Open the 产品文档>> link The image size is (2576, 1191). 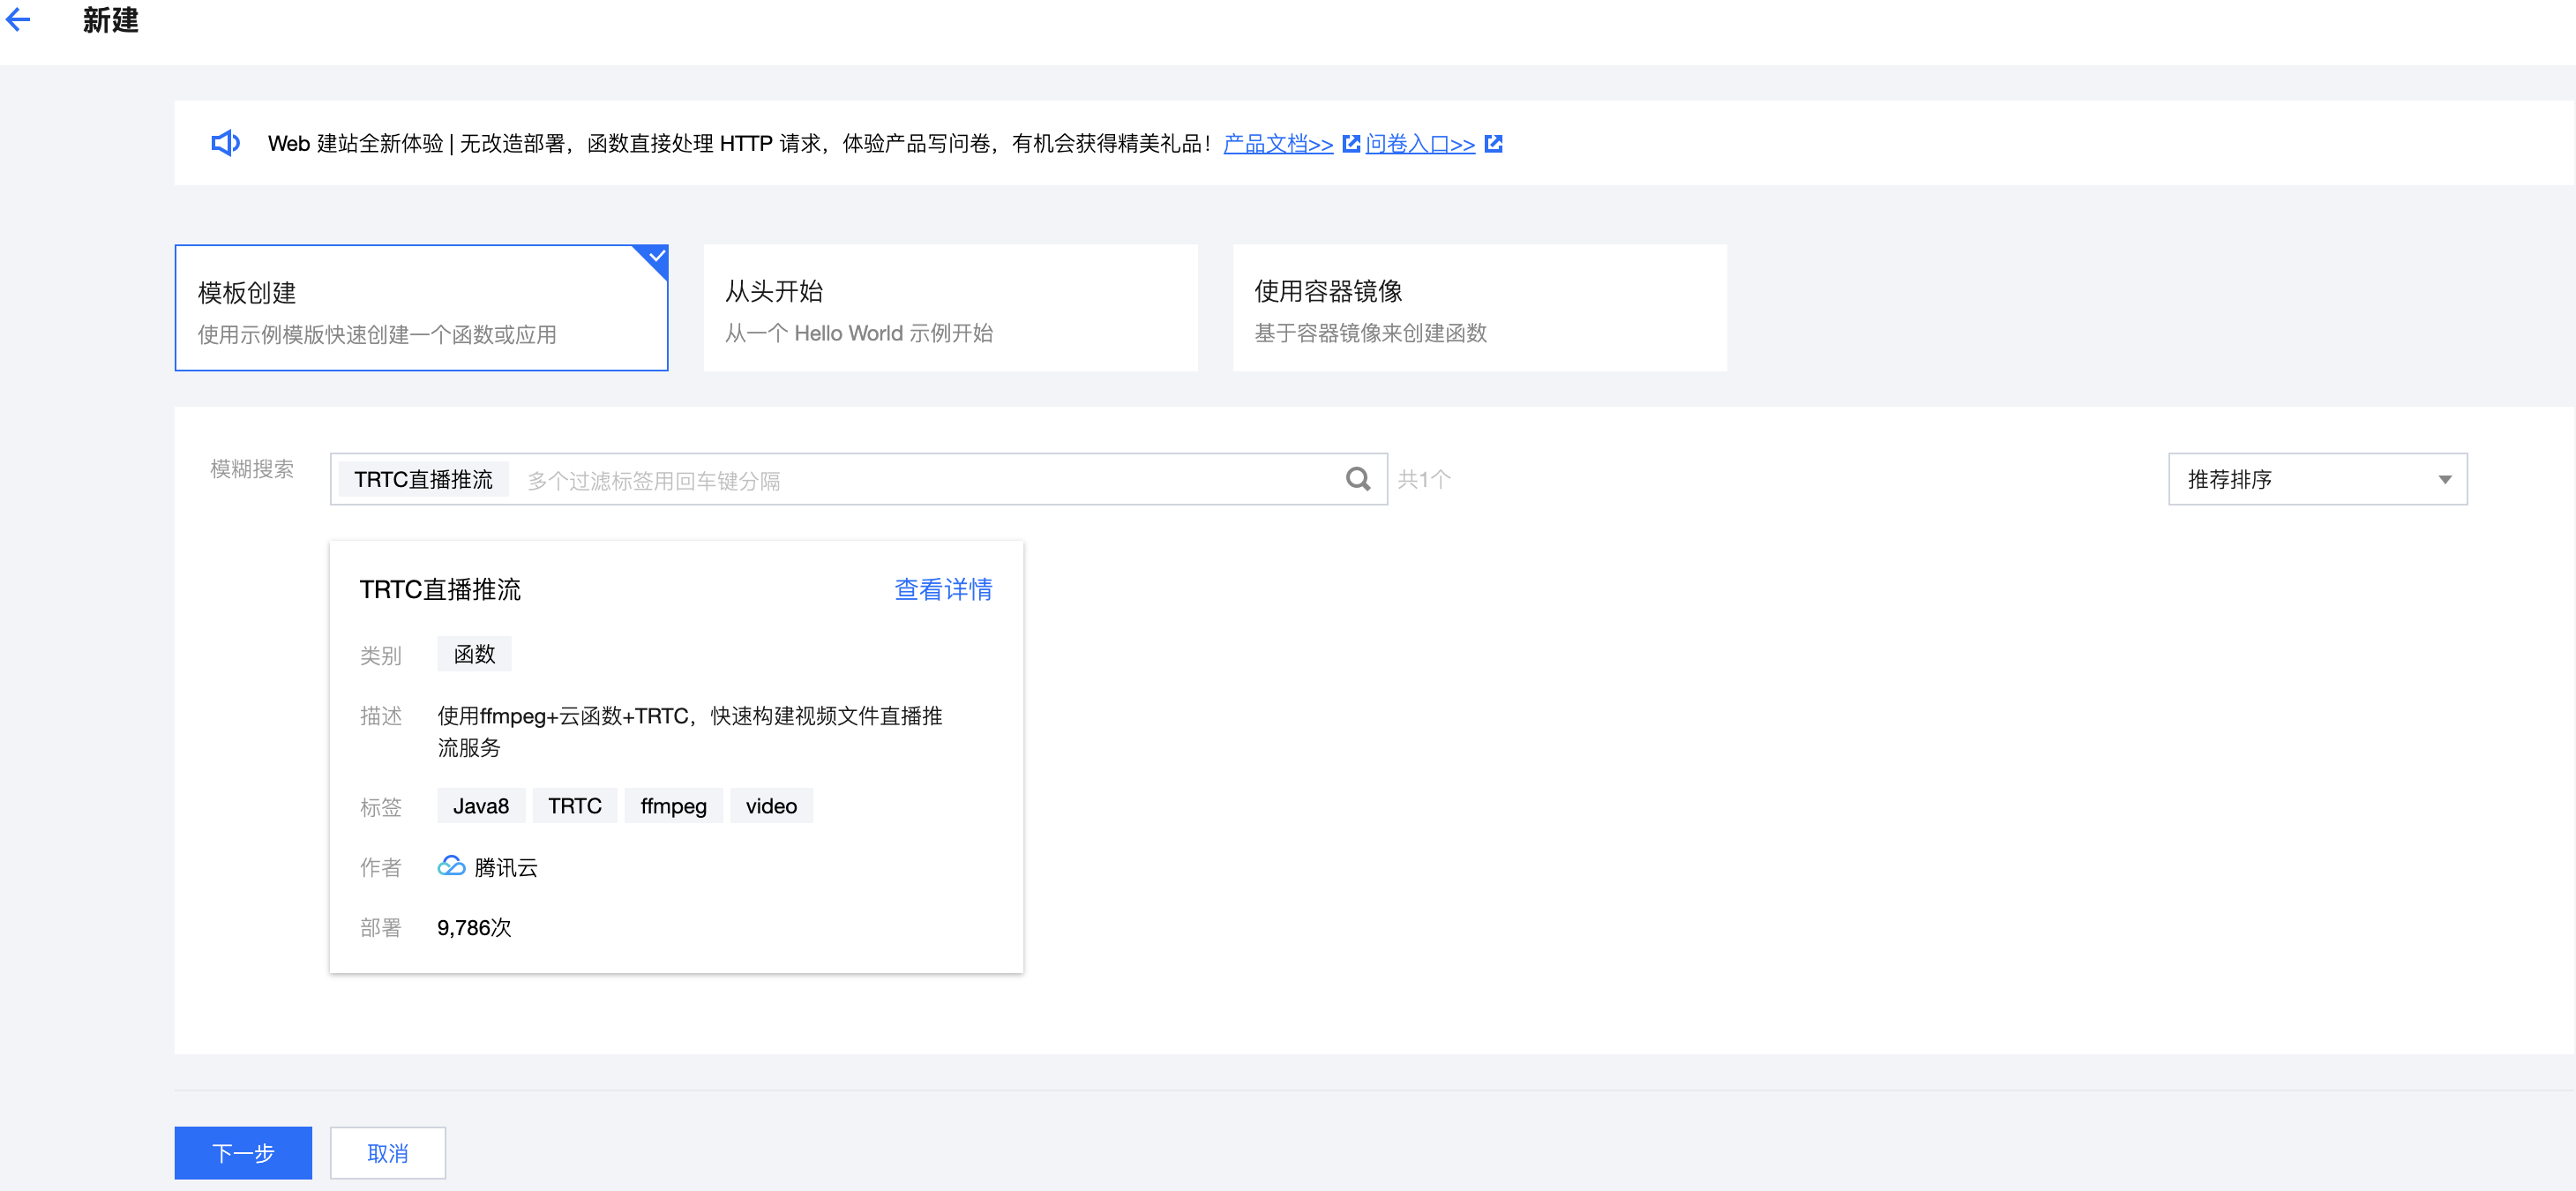click(x=1278, y=144)
